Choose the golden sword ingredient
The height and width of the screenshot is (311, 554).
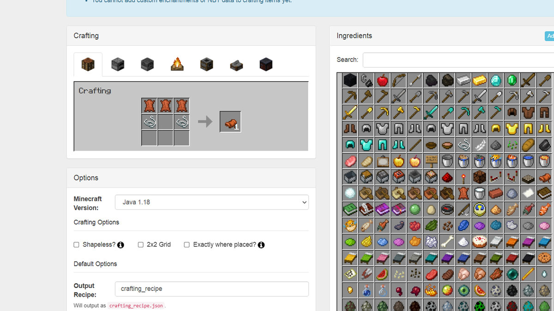point(350,112)
